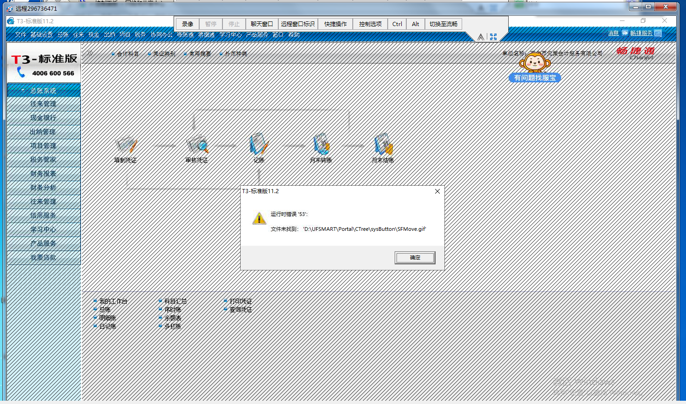Viewport: 686px width, 404px height.
Task: Open 科目汇总 in the bottom panel
Action: [x=175, y=302]
